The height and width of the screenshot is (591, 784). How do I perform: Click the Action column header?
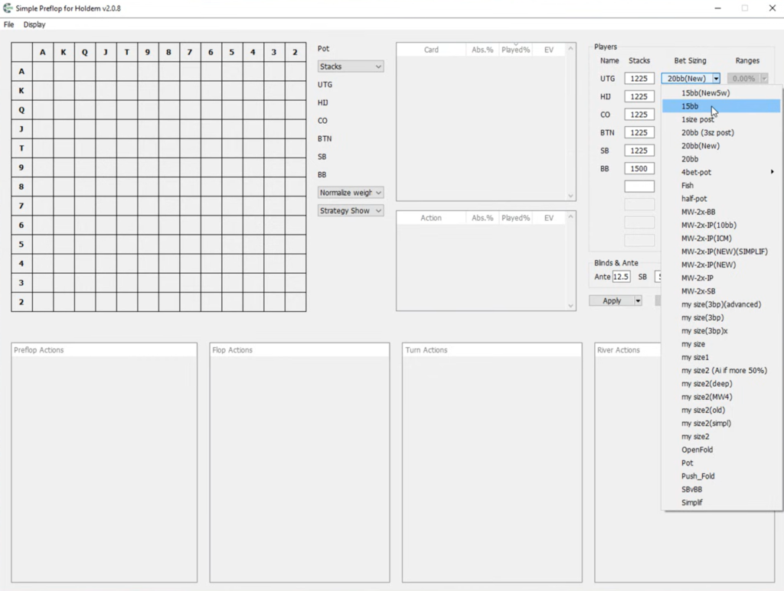click(x=431, y=218)
